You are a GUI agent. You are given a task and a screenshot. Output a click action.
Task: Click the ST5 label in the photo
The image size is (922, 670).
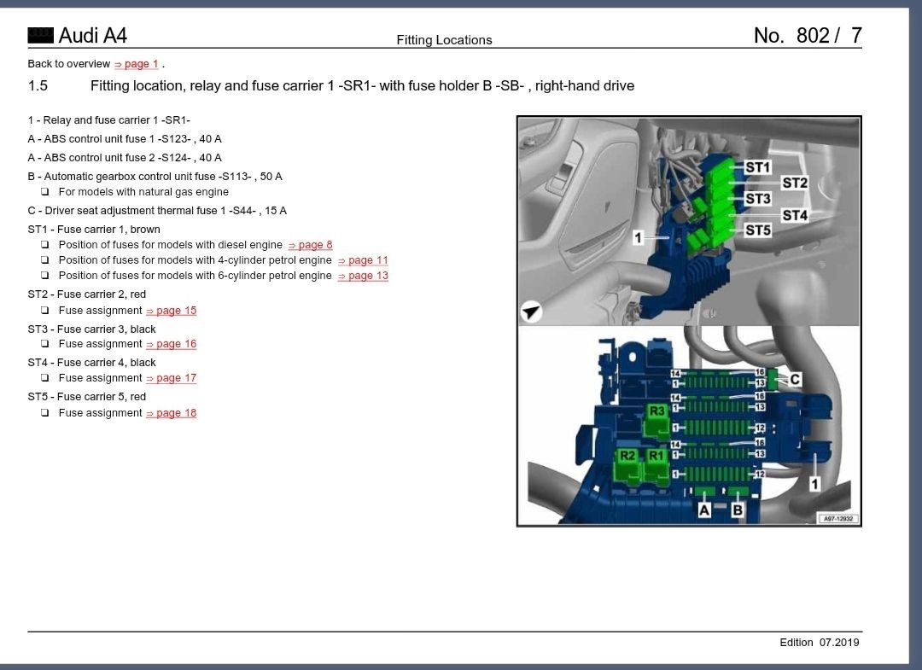757,230
